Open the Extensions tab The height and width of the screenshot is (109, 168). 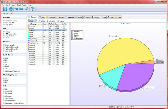pos(50,17)
